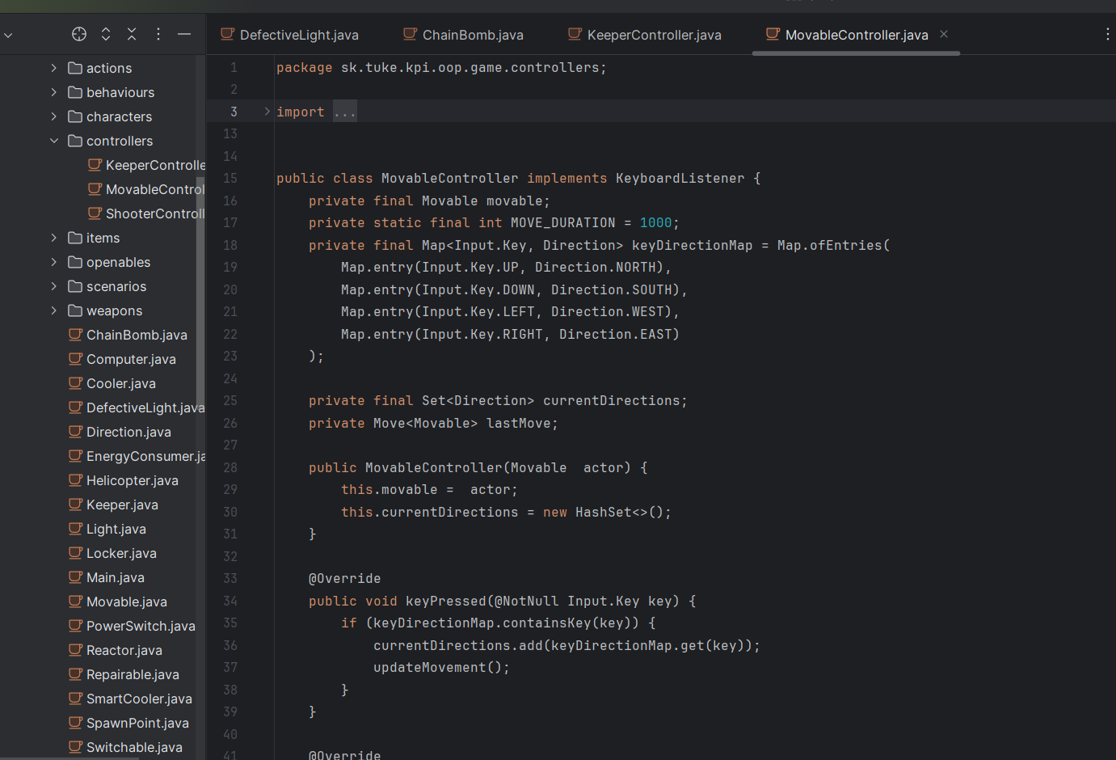Click the Collapse All icon in project panel
Screen dimensions: 1116x760
click(x=132, y=34)
